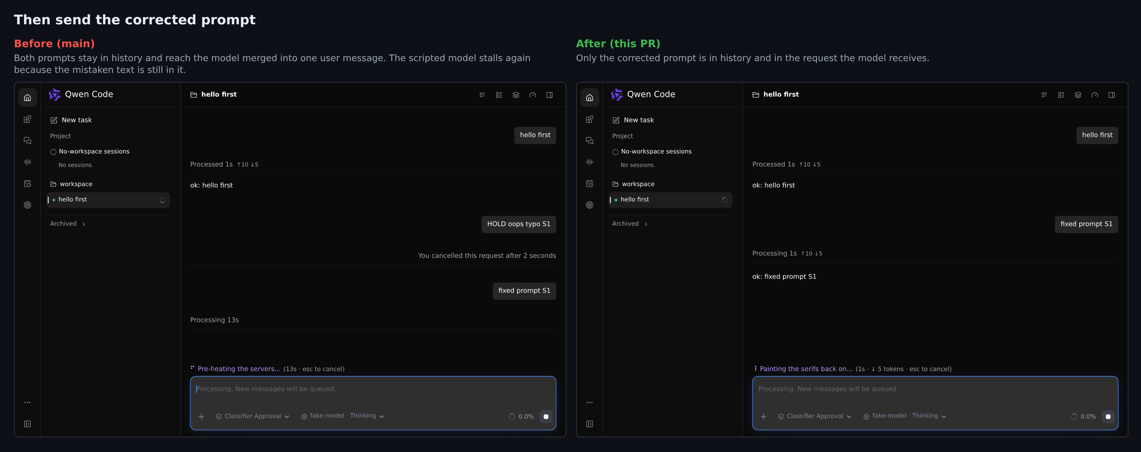Viewport: 1141px width, 452px height.
Task: Expand Archived section in Before panel sidebar
Action: point(67,224)
